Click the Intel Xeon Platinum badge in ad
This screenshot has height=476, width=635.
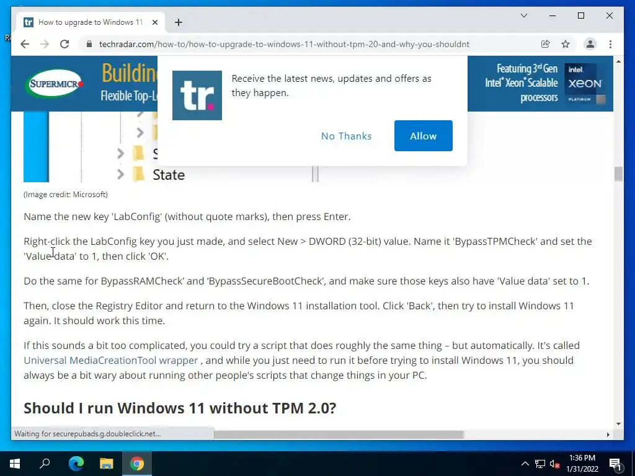(x=585, y=84)
